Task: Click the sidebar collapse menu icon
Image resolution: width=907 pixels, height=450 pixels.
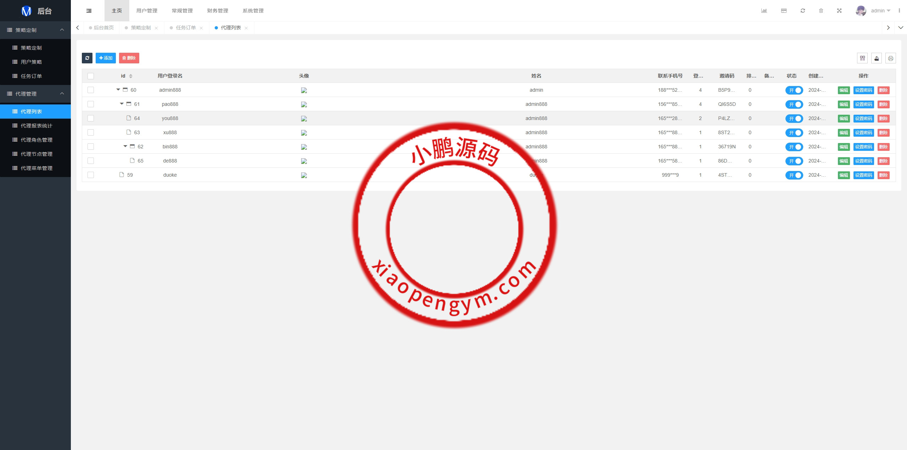Action: [89, 11]
